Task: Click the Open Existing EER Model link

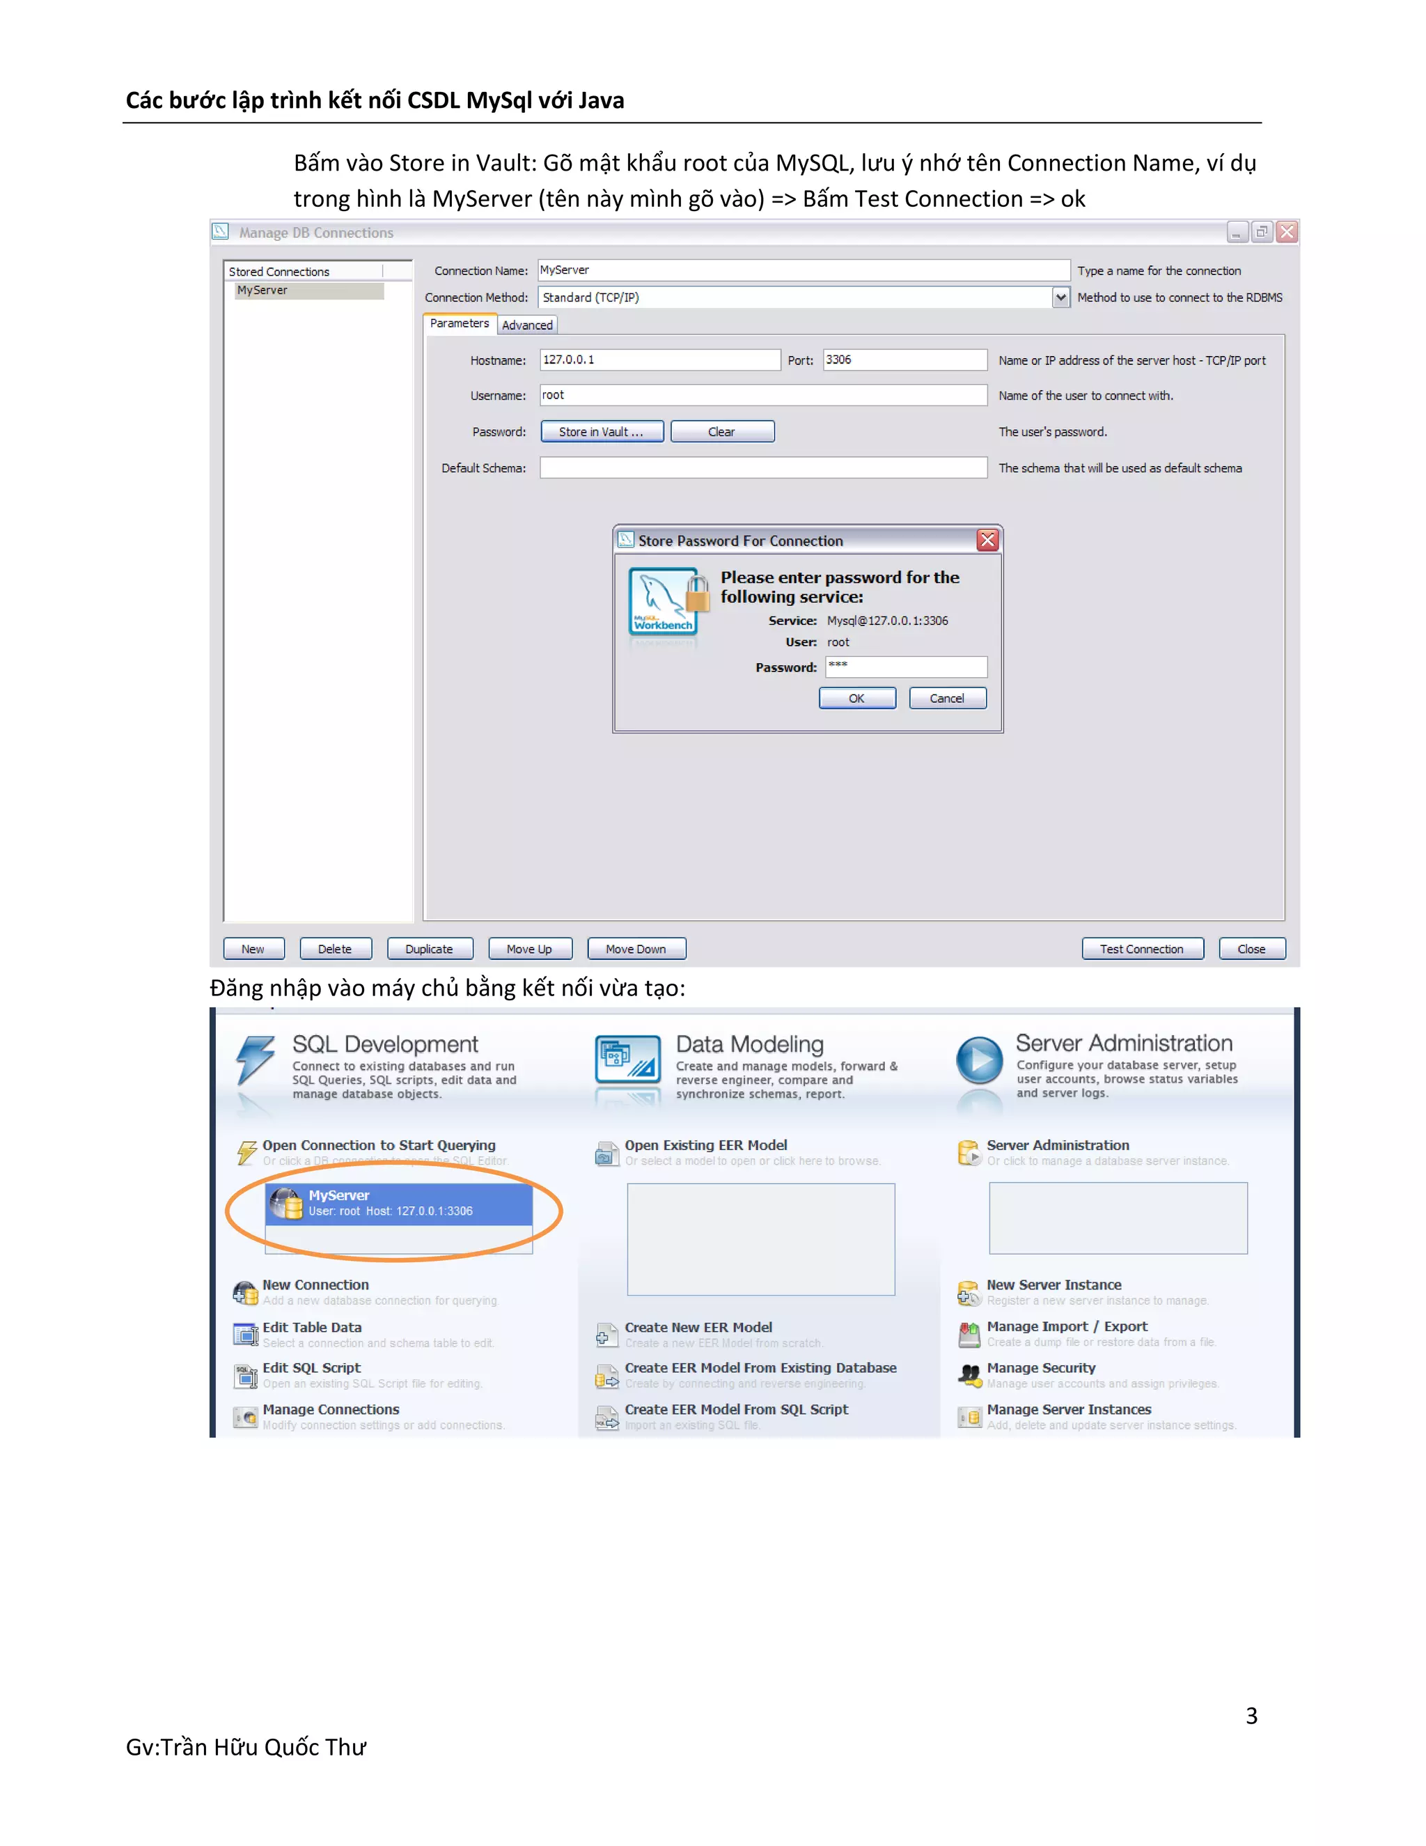Action: point(706,1145)
